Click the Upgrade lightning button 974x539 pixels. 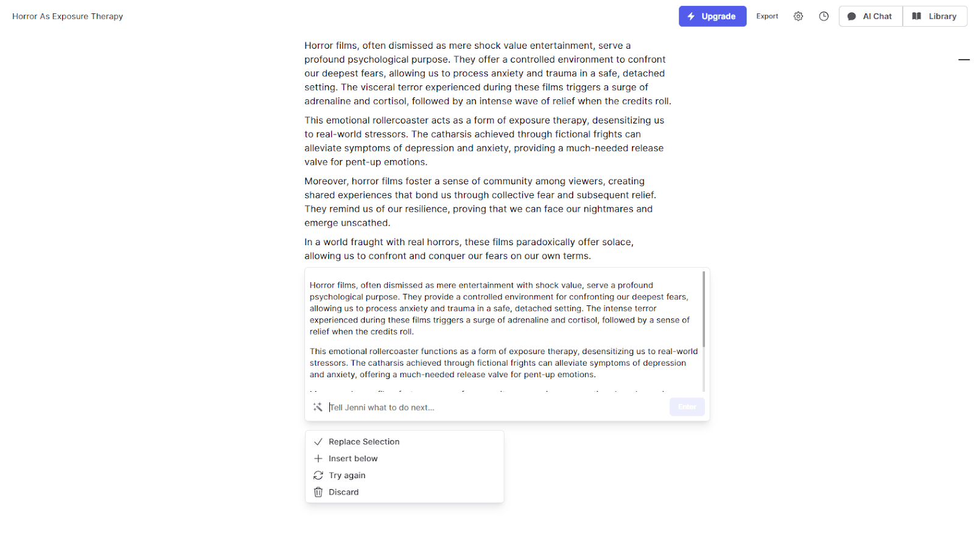(x=712, y=16)
